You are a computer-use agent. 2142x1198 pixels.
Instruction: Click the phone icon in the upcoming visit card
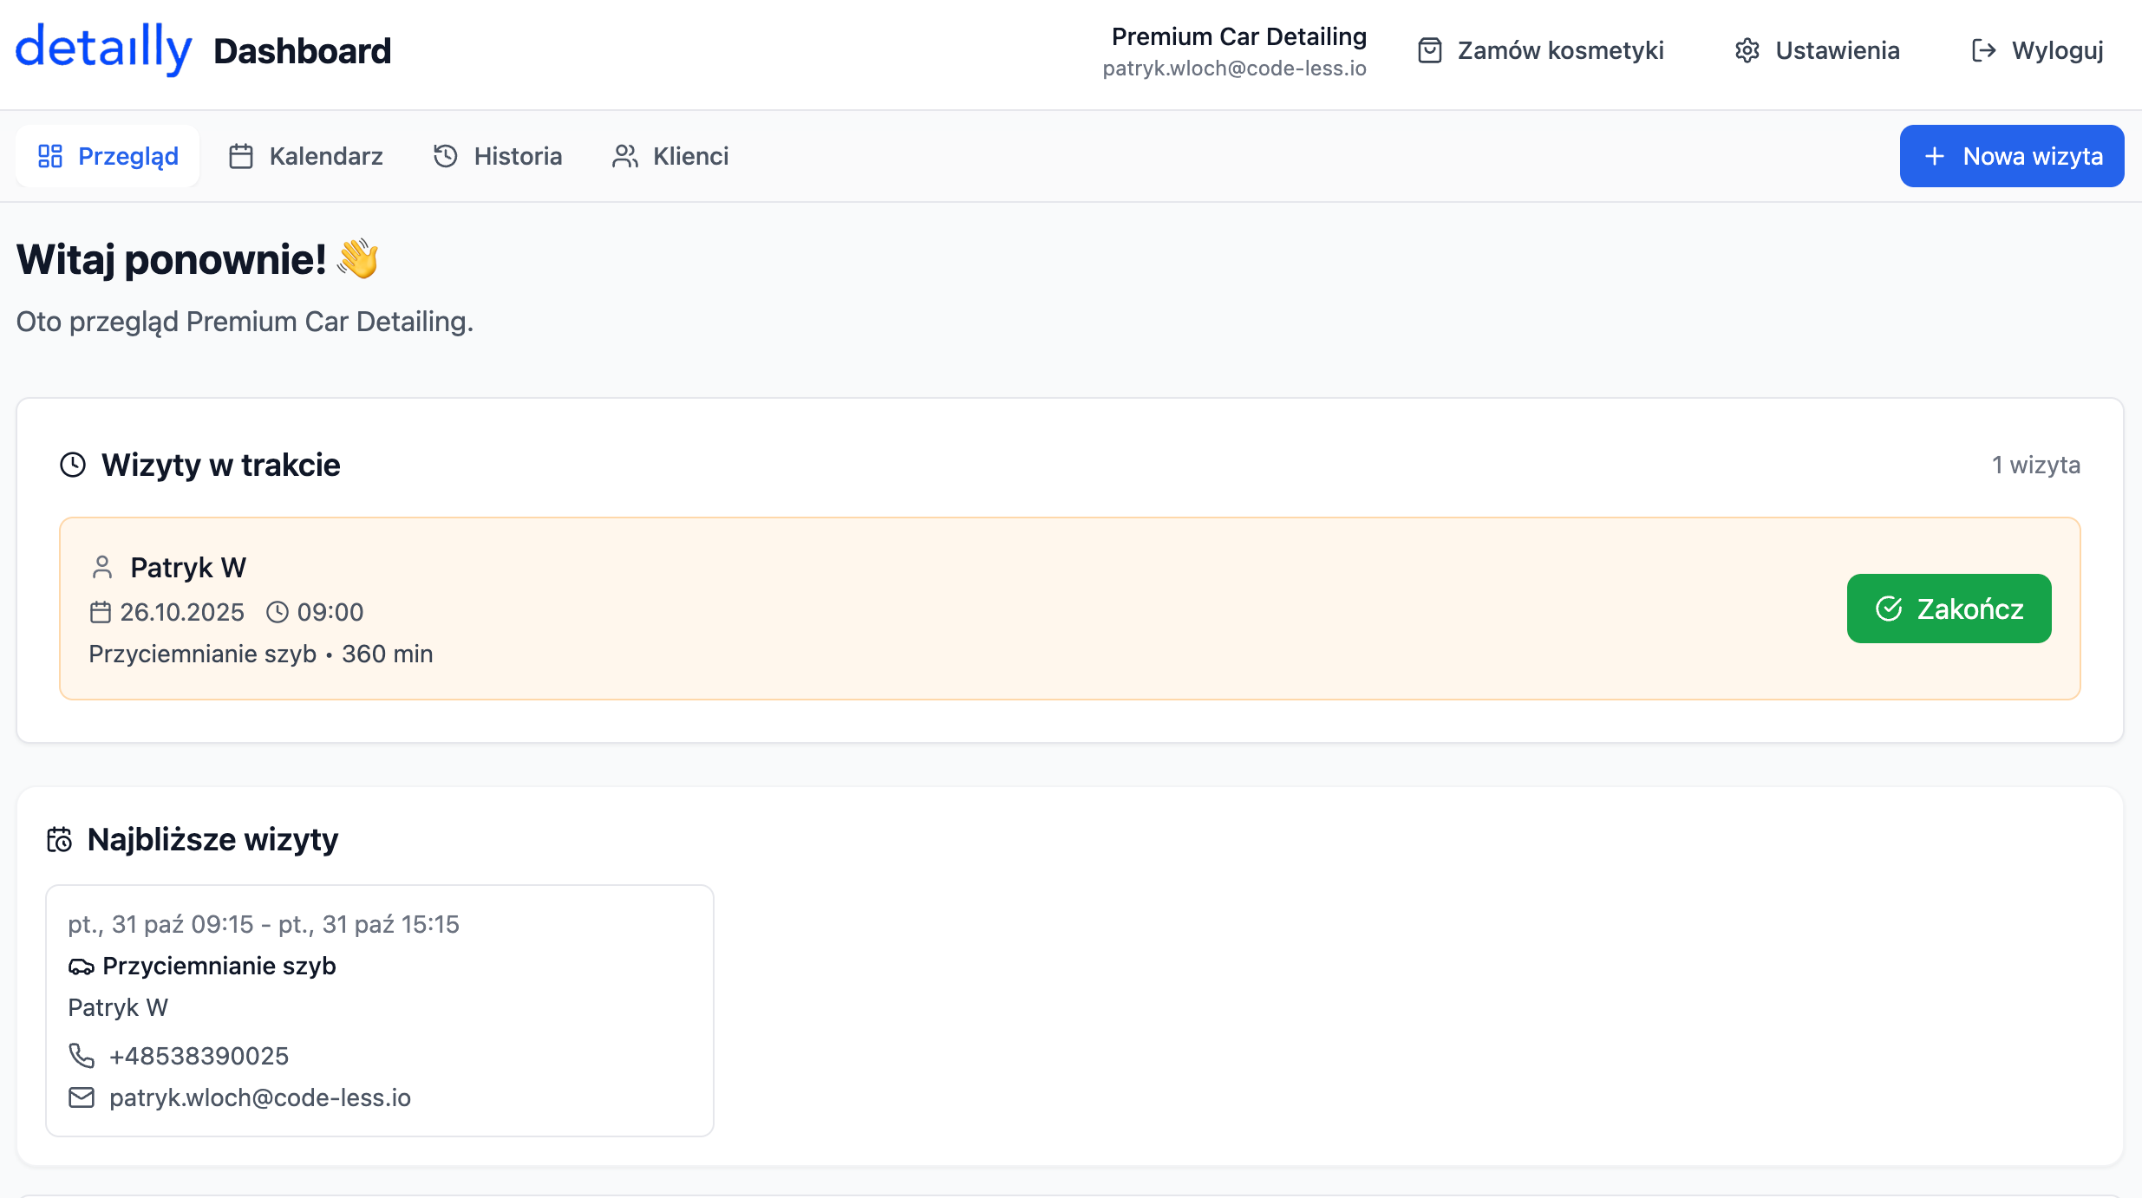click(x=82, y=1055)
